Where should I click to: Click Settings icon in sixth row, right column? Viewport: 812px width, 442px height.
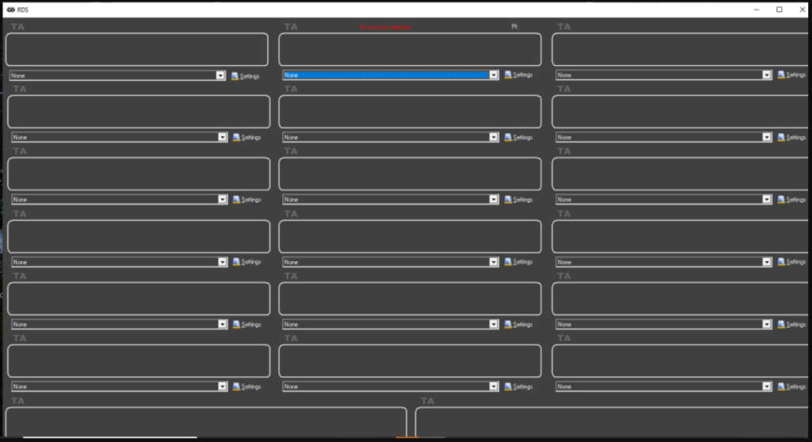[x=781, y=386]
